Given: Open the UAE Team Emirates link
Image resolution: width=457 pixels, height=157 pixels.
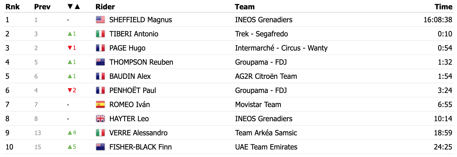Looking at the screenshot, I should (266, 147).
